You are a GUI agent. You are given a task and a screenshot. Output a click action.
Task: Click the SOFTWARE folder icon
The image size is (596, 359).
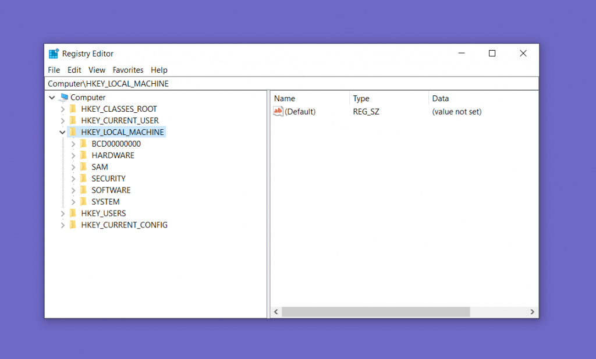coord(84,190)
